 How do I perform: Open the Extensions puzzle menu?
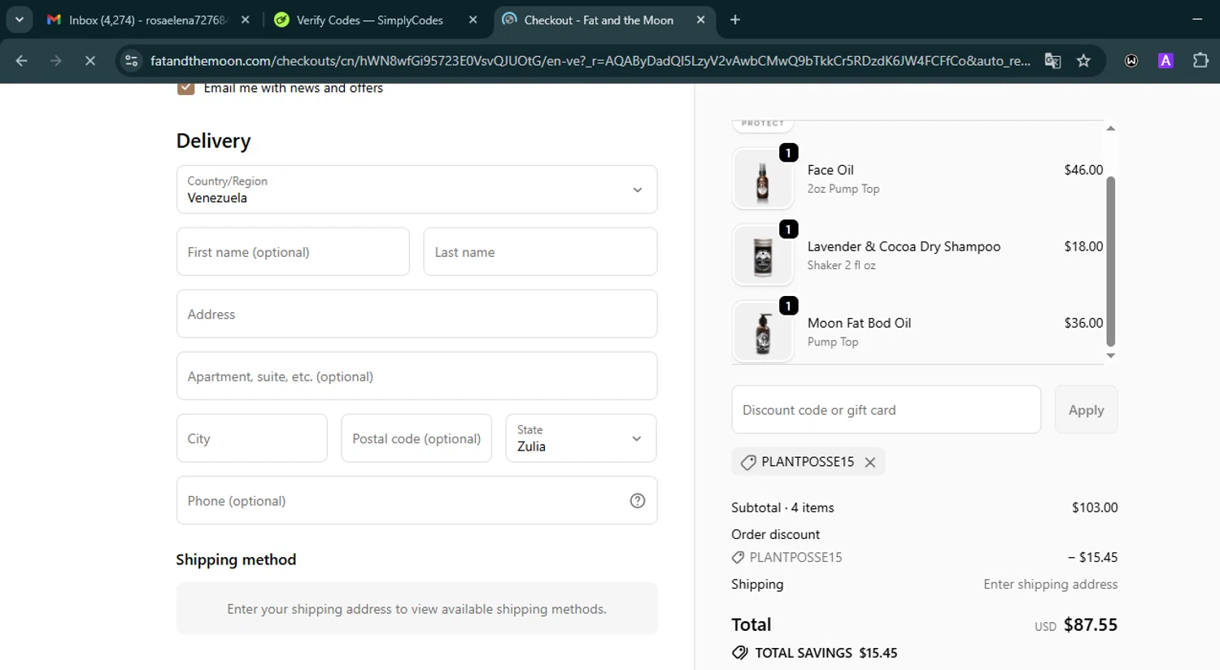[1200, 60]
